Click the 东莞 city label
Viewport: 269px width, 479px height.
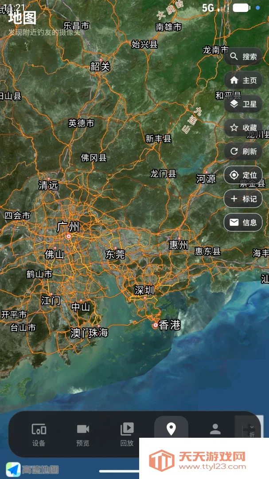tap(115, 255)
